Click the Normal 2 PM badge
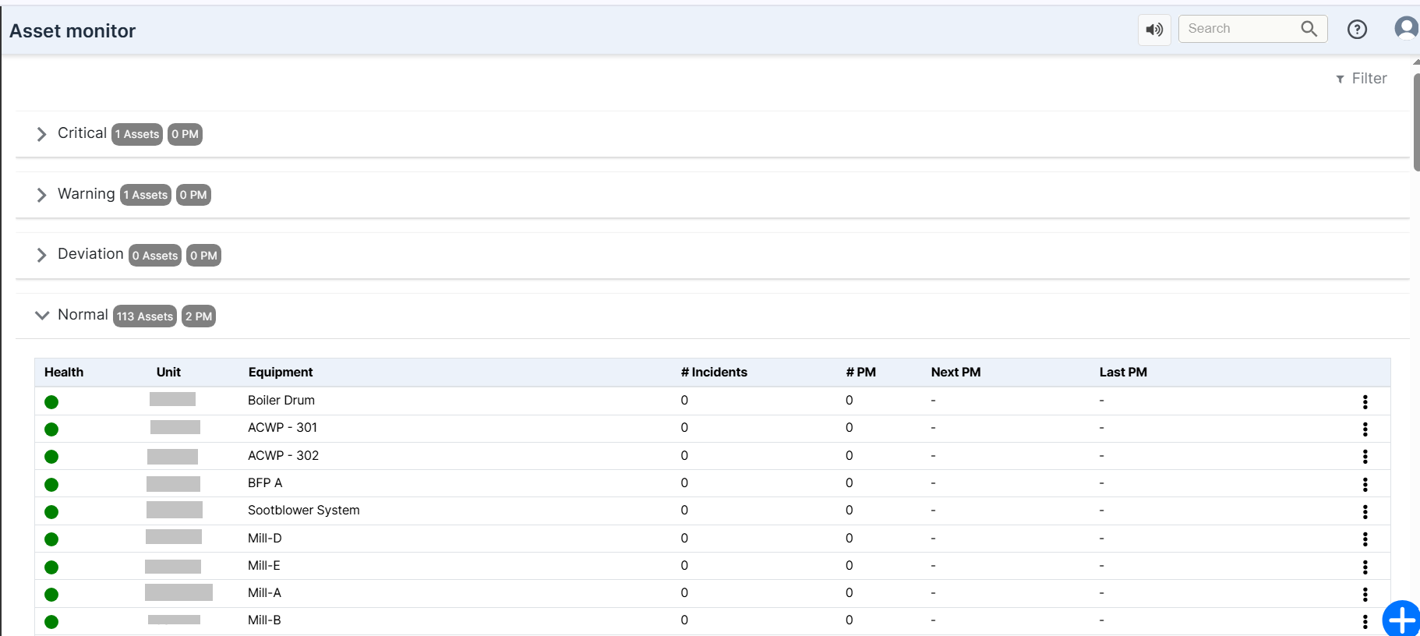The width and height of the screenshot is (1420, 636). point(199,316)
